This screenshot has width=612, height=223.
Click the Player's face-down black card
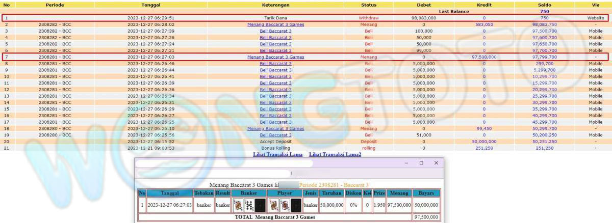pos(296,205)
